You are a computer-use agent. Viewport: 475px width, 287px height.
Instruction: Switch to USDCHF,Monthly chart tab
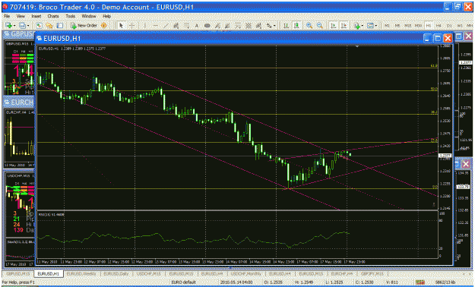click(x=245, y=273)
